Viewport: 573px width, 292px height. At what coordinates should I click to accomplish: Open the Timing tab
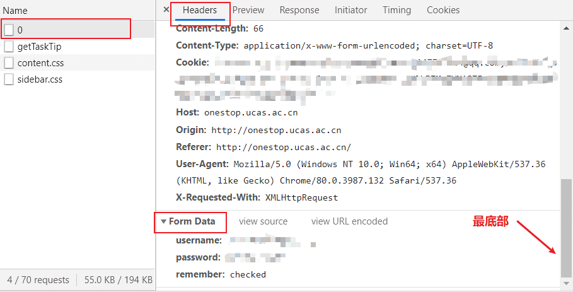point(397,10)
